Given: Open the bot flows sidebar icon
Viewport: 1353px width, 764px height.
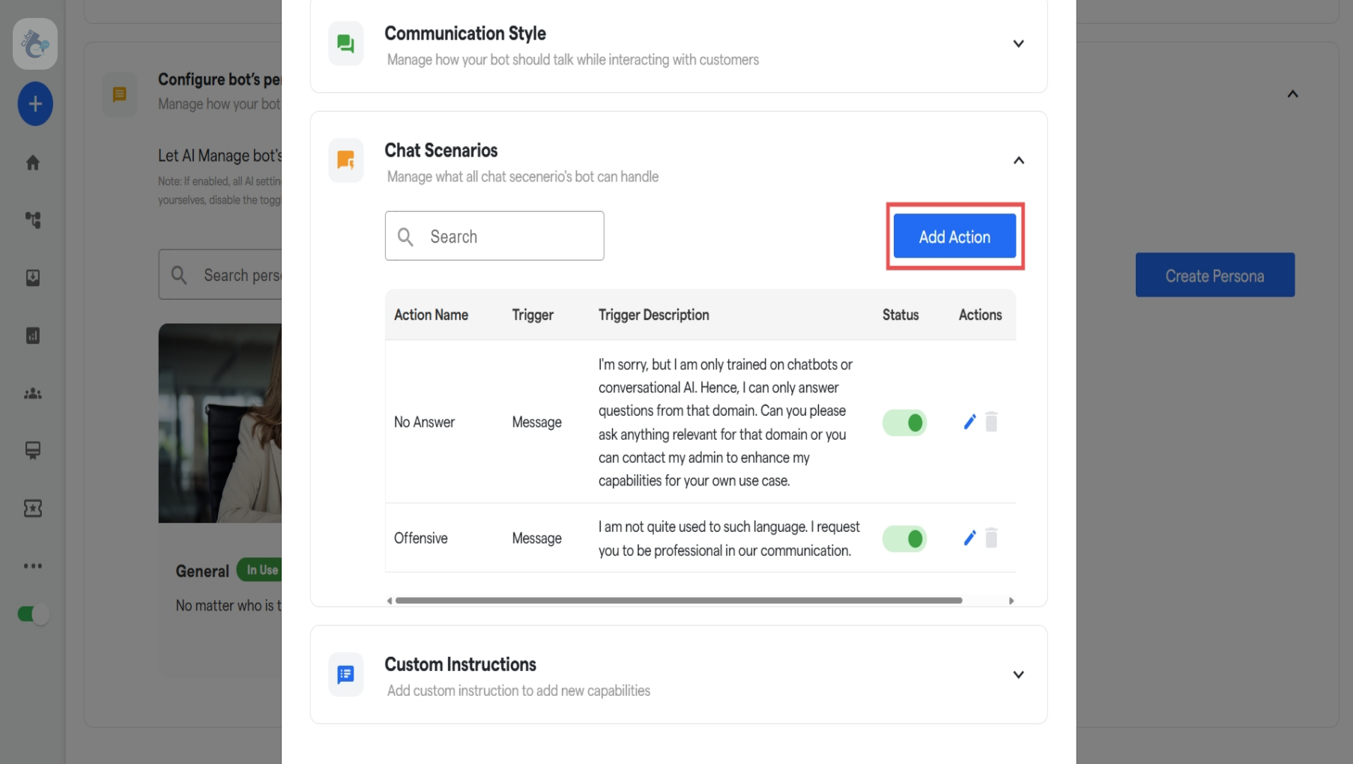Looking at the screenshot, I should coord(33,220).
